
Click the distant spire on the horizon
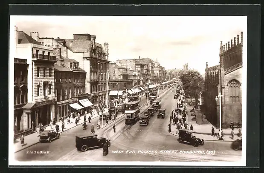[x=186, y=66]
